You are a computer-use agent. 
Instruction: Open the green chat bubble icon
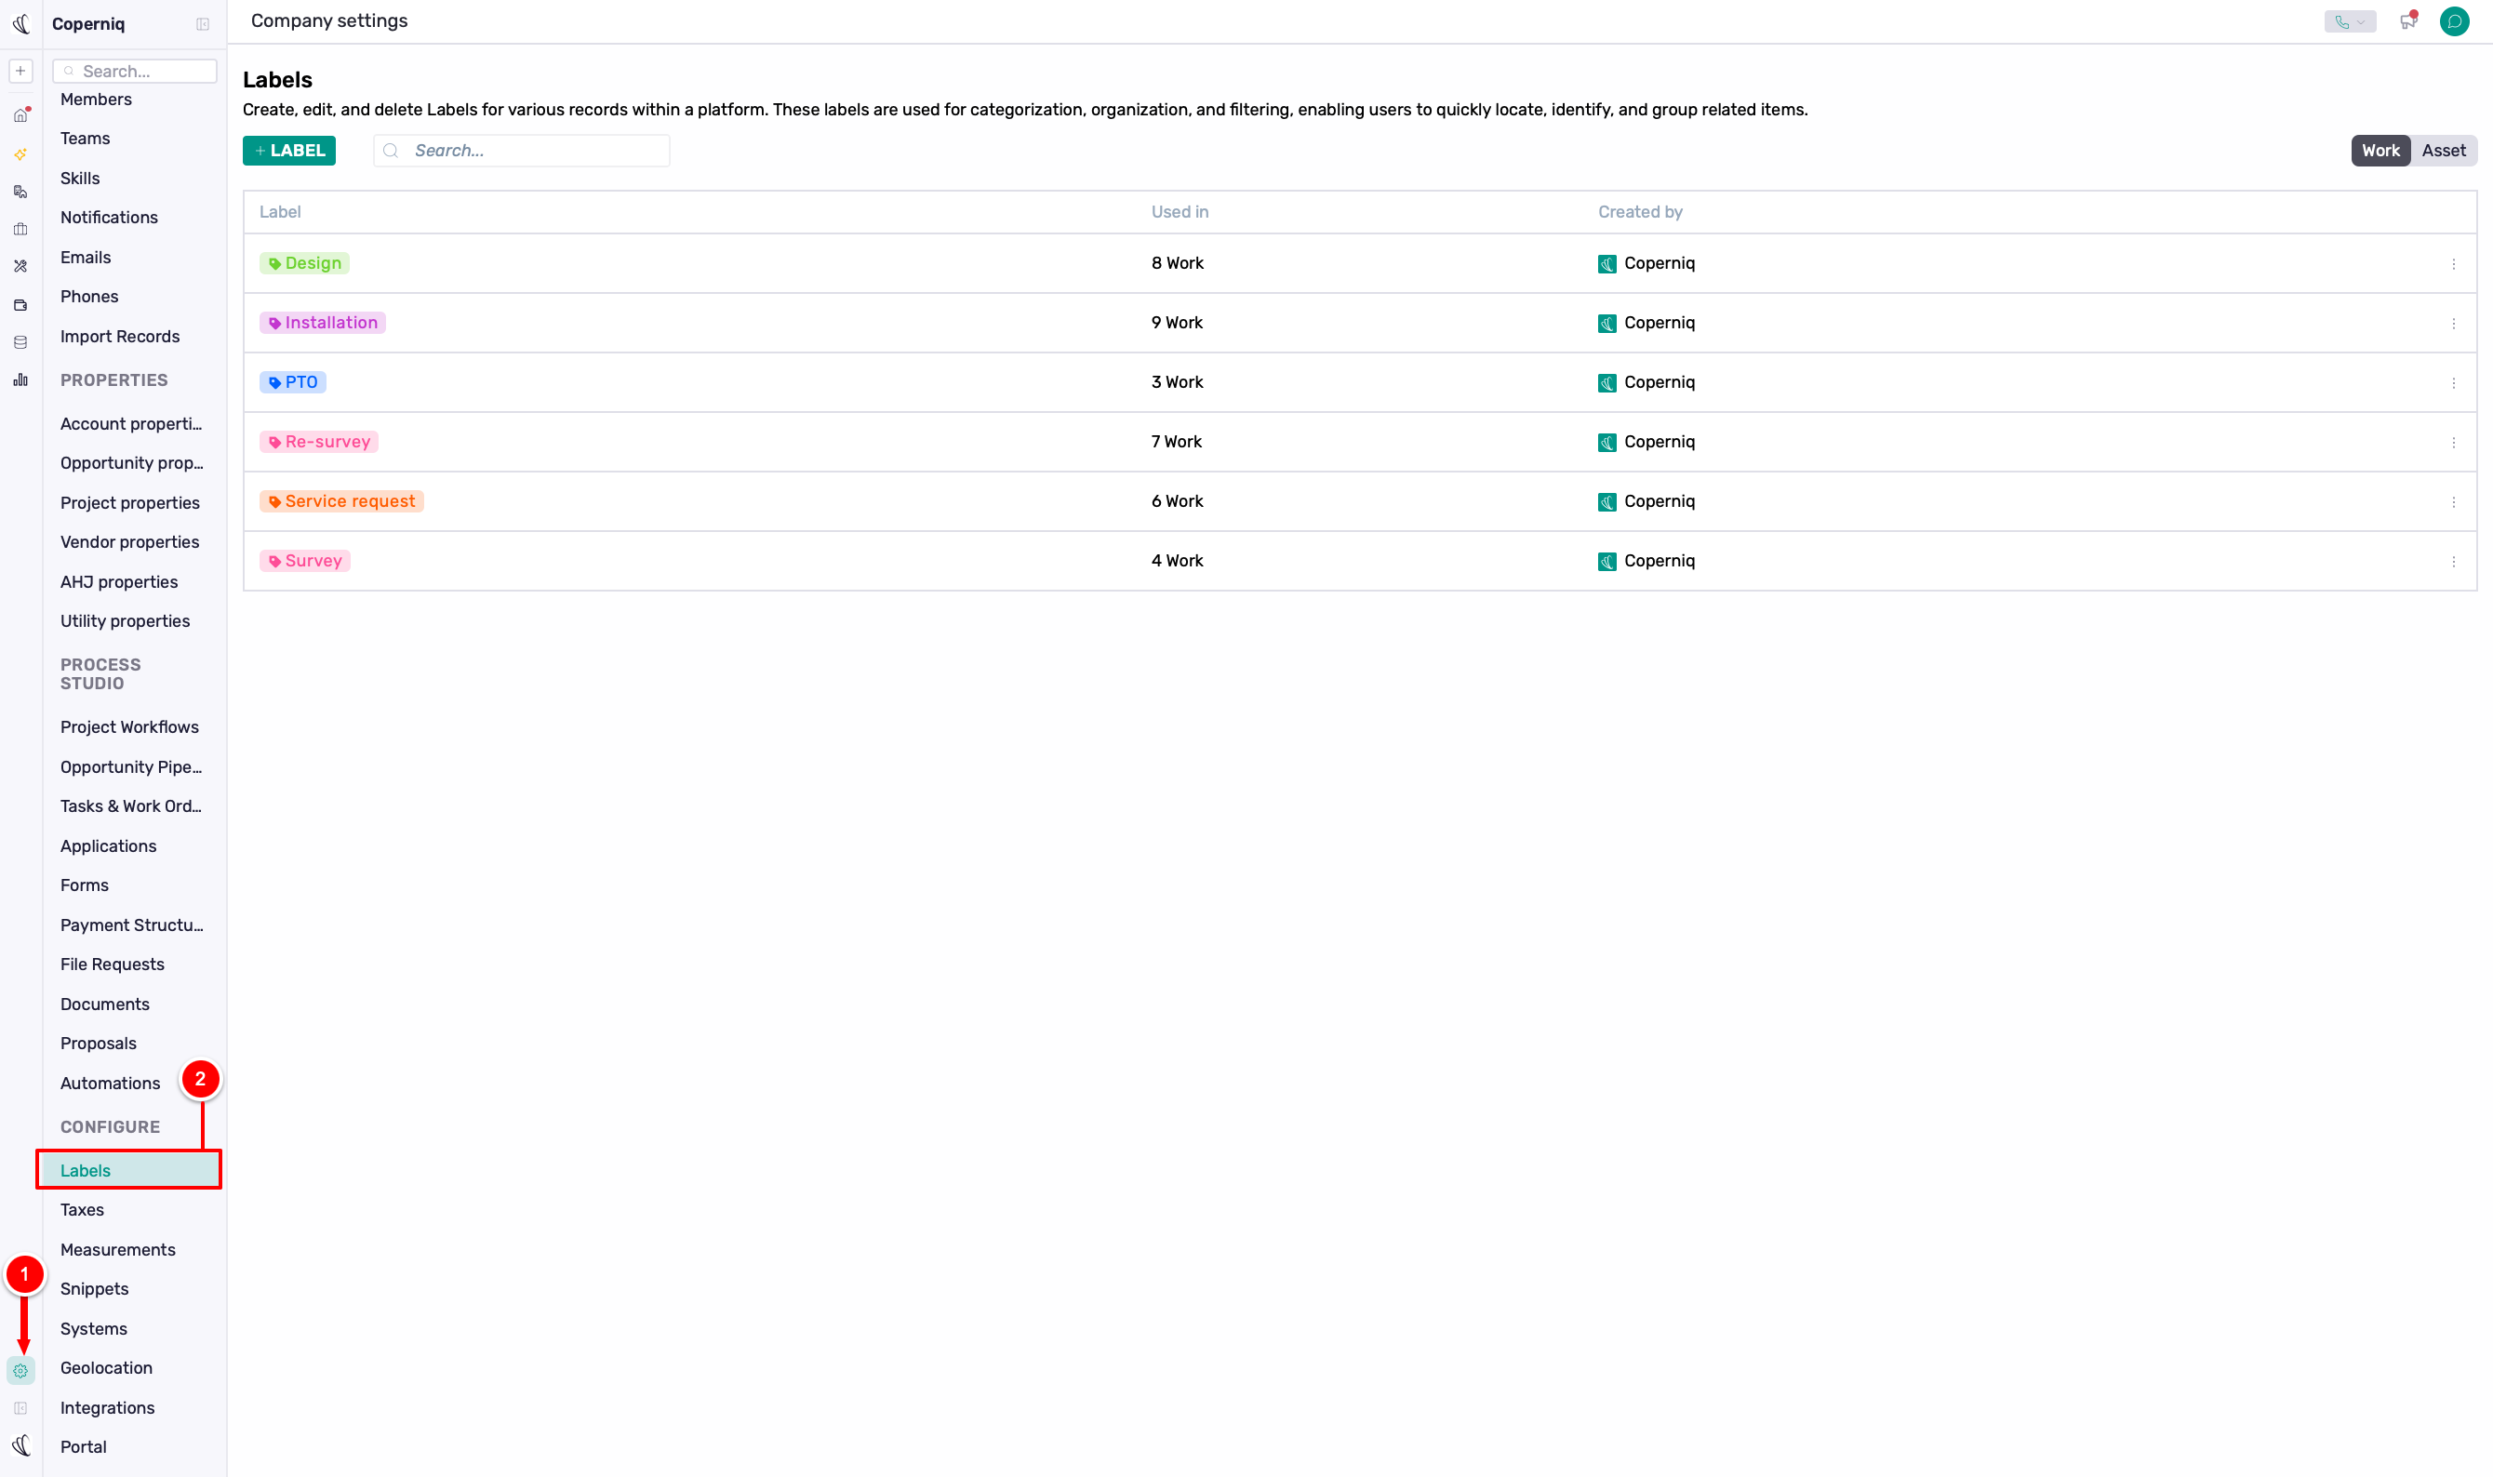(2454, 20)
